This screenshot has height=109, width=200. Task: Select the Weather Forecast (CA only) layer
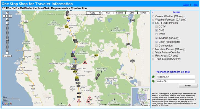(x=153, y=20)
